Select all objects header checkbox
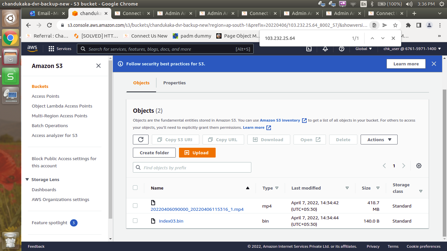The height and width of the screenshot is (251, 447). 135,188
